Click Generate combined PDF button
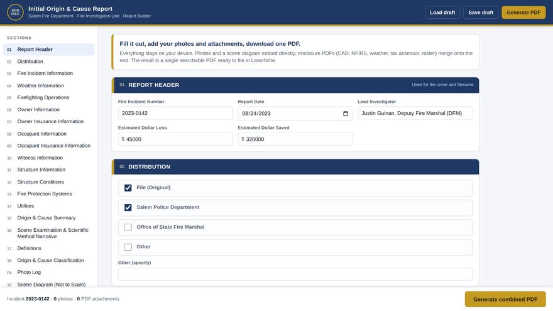 click(505, 299)
